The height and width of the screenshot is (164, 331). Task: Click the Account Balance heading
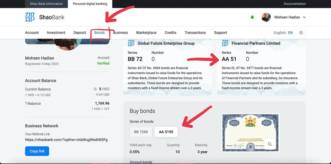pyautogui.click(x=41, y=80)
